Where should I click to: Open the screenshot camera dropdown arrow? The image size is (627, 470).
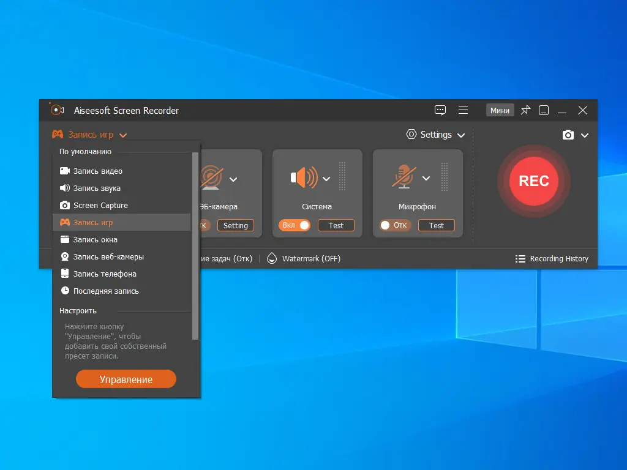tap(585, 135)
